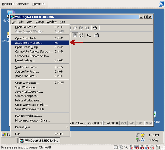Screen dimensions: 165x150
Task: Click the plain USB stick status icon
Action: click(126, 147)
